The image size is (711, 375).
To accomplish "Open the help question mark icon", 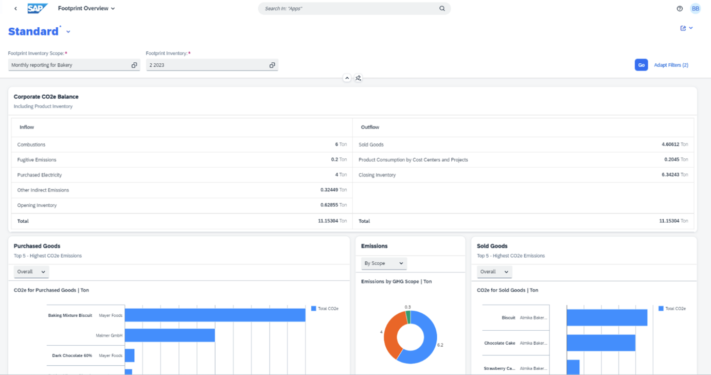I will tap(680, 9).
